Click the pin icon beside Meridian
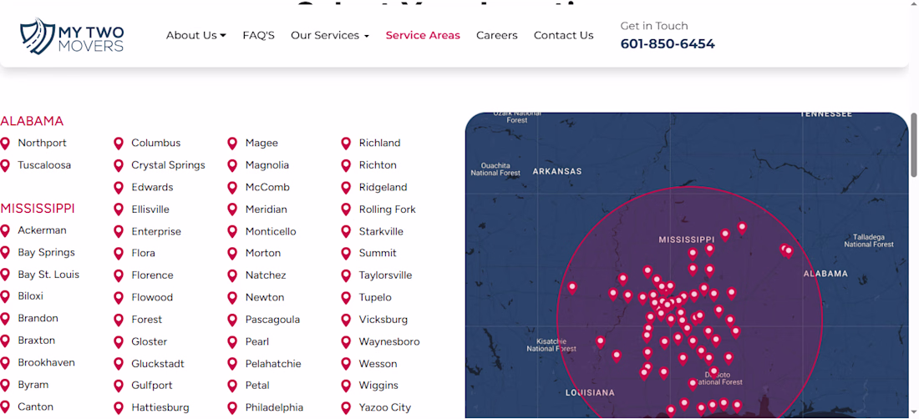 tap(232, 209)
